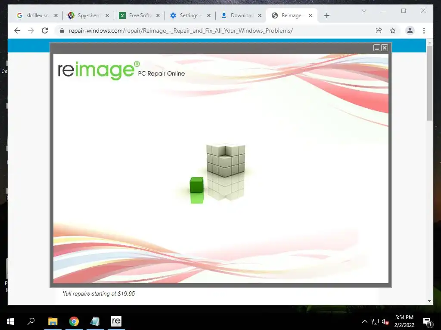
Task: Minimize the Chrome window
Action: 384,11
